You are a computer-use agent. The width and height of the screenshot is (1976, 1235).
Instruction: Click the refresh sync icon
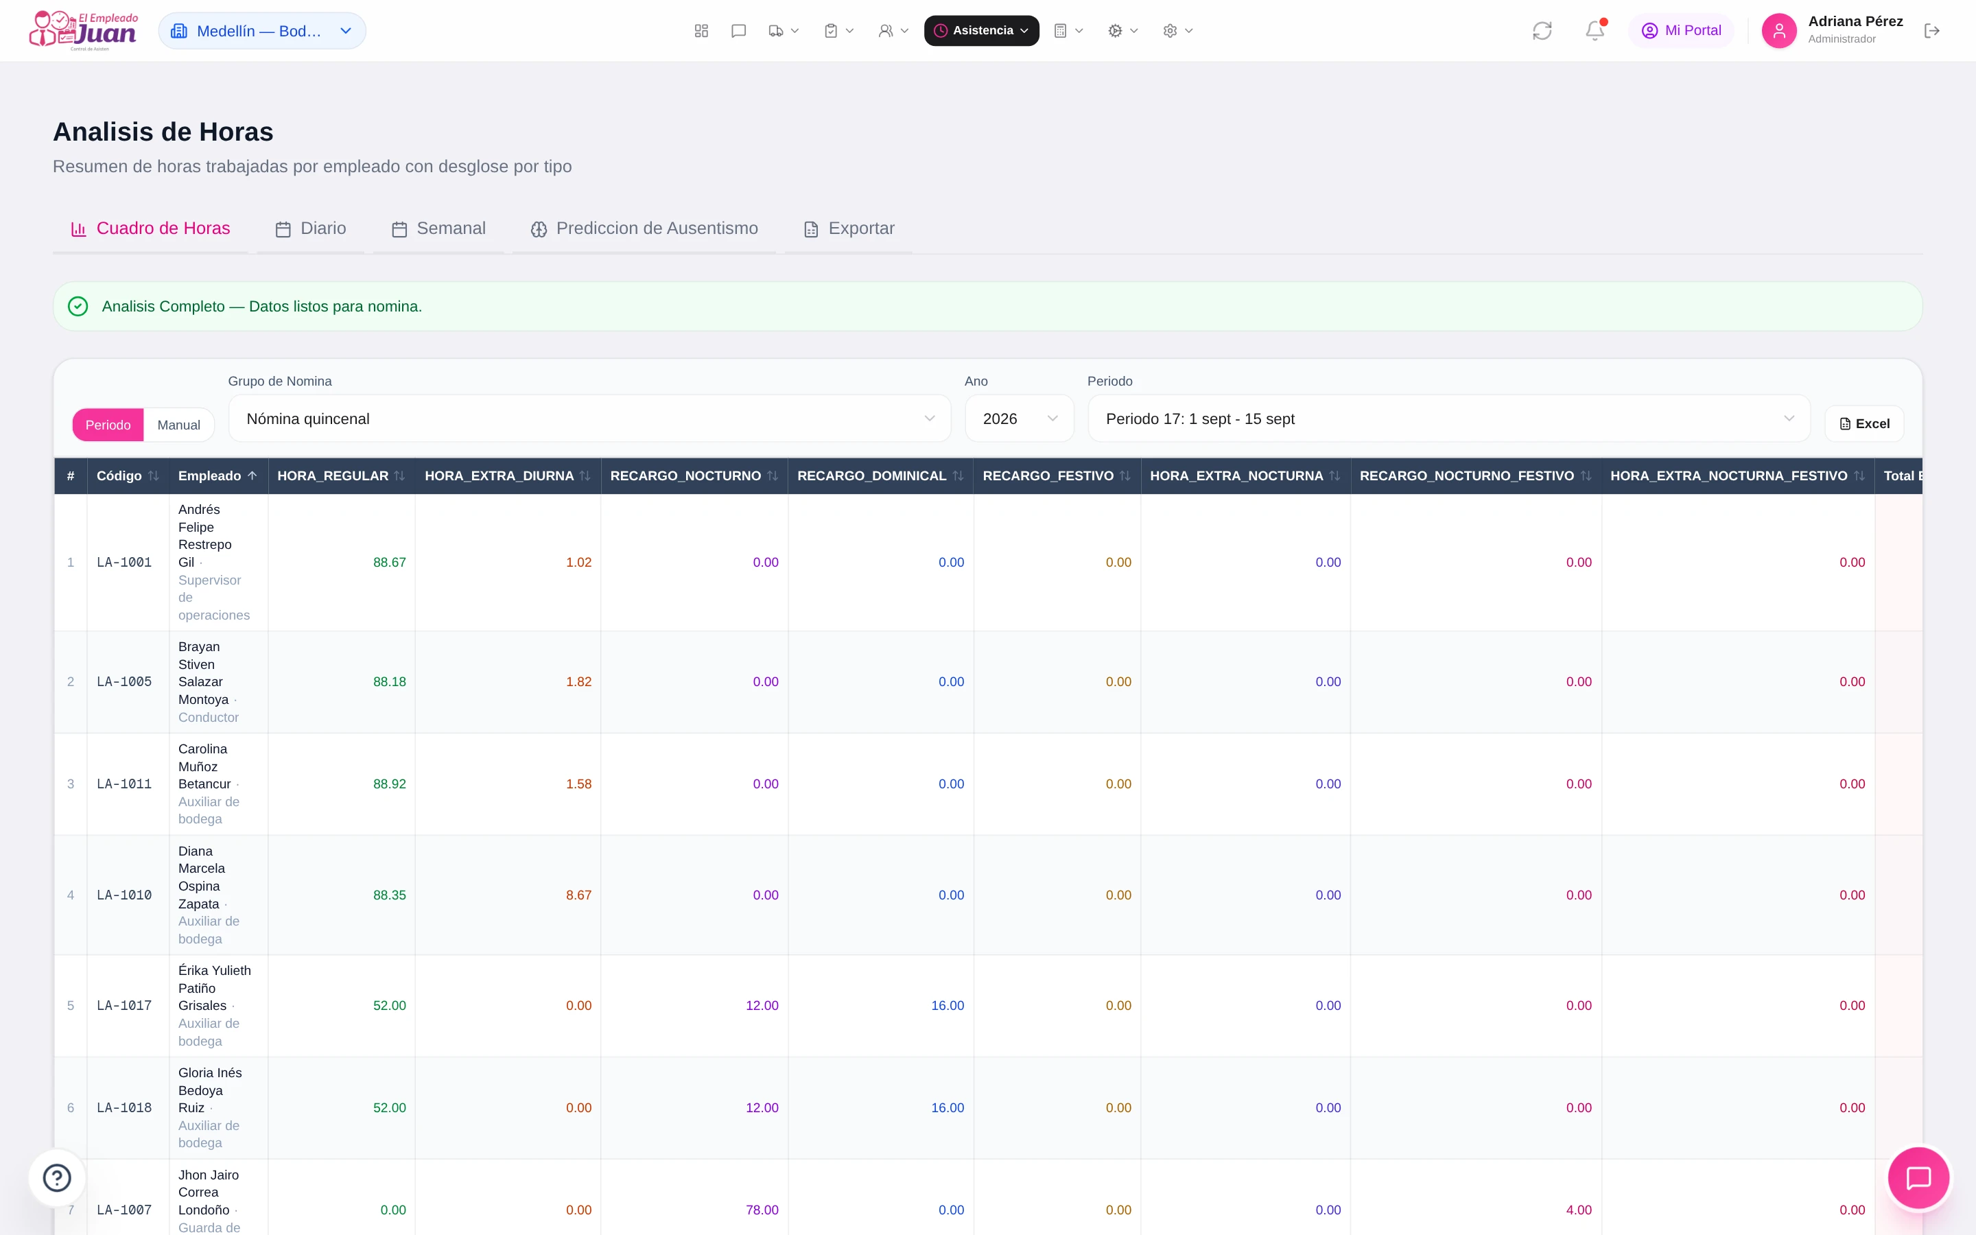pyautogui.click(x=1542, y=31)
